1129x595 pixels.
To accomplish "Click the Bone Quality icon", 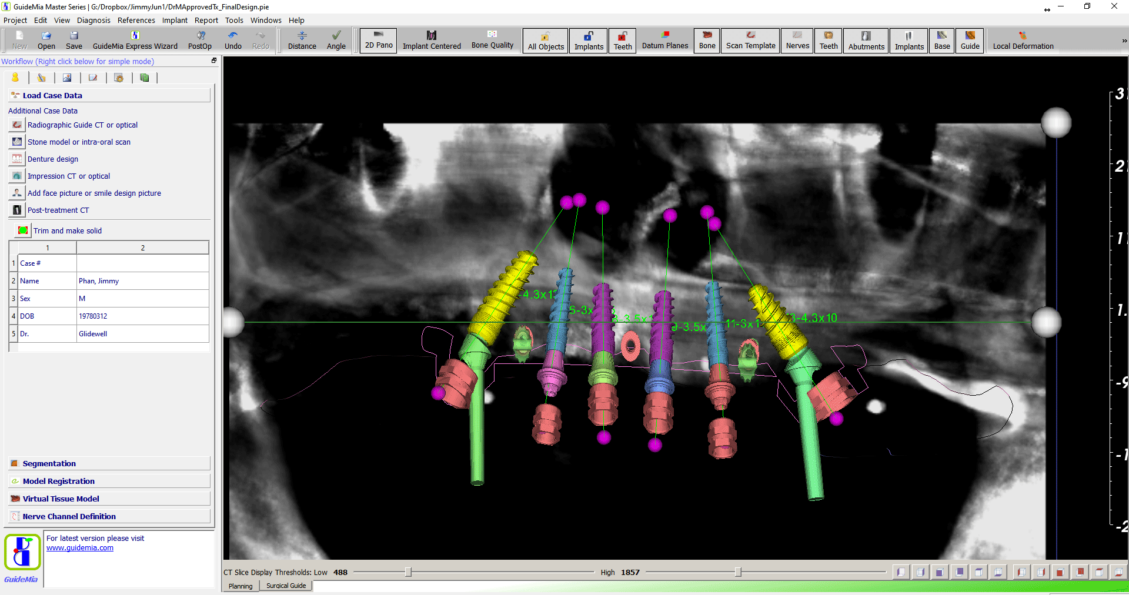I will point(492,40).
